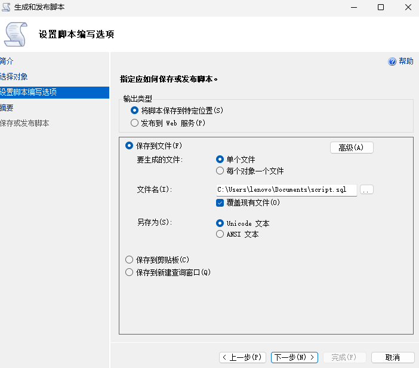Select 单个文件 radio button
The height and width of the screenshot is (368, 419).
[x=220, y=160]
